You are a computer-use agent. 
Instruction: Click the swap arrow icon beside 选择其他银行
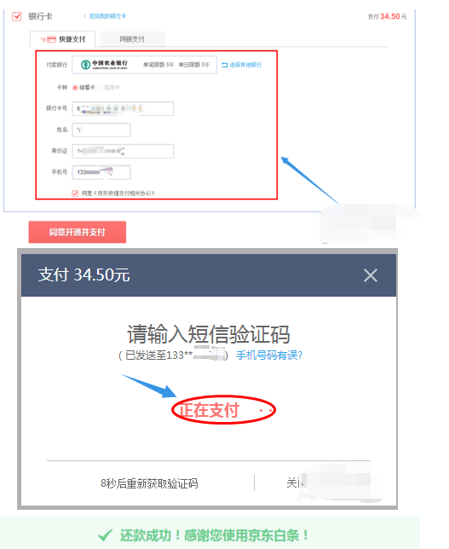[225, 65]
